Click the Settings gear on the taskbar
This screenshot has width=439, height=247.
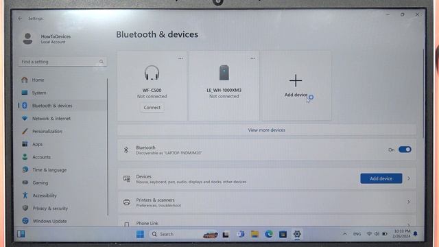pyautogui.click(x=297, y=234)
